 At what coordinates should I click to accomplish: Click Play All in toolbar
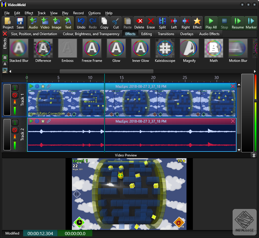pos(211,23)
